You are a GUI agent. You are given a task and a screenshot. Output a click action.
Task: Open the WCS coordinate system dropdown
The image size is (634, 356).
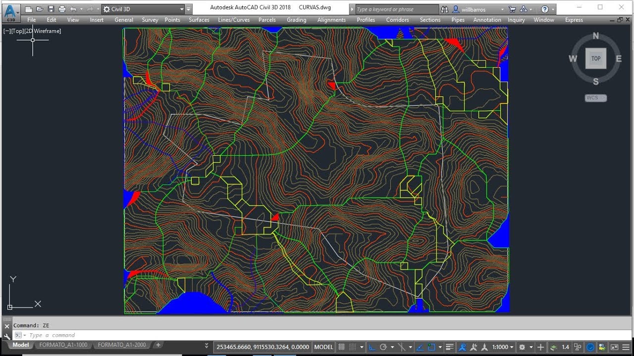pyautogui.click(x=596, y=98)
